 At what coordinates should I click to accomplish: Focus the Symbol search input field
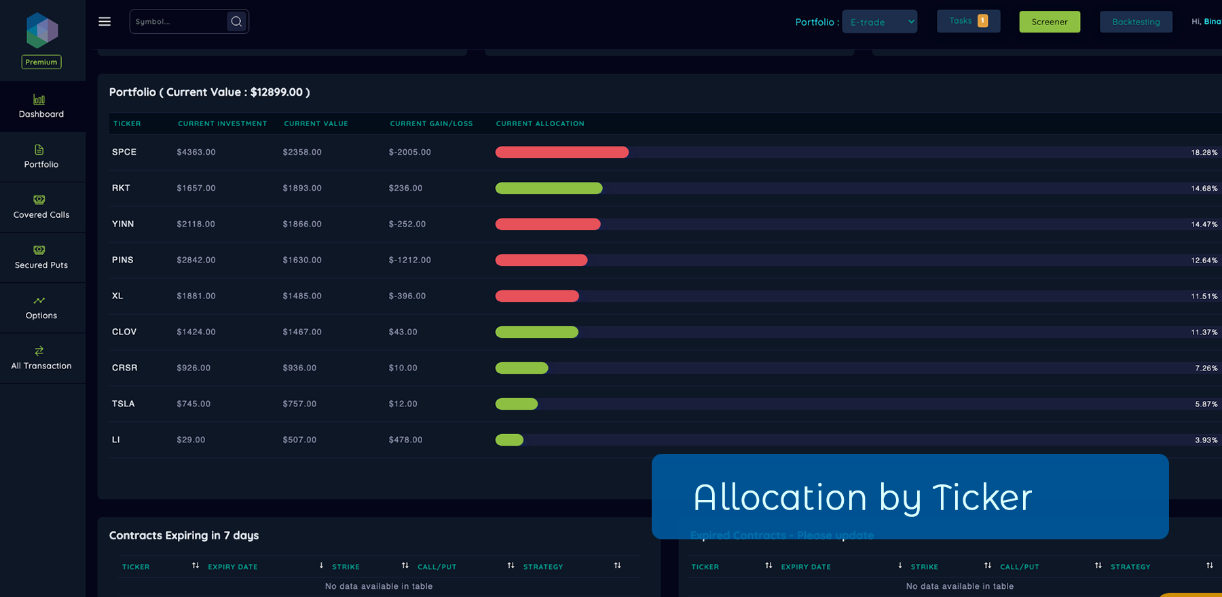(178, 22)
